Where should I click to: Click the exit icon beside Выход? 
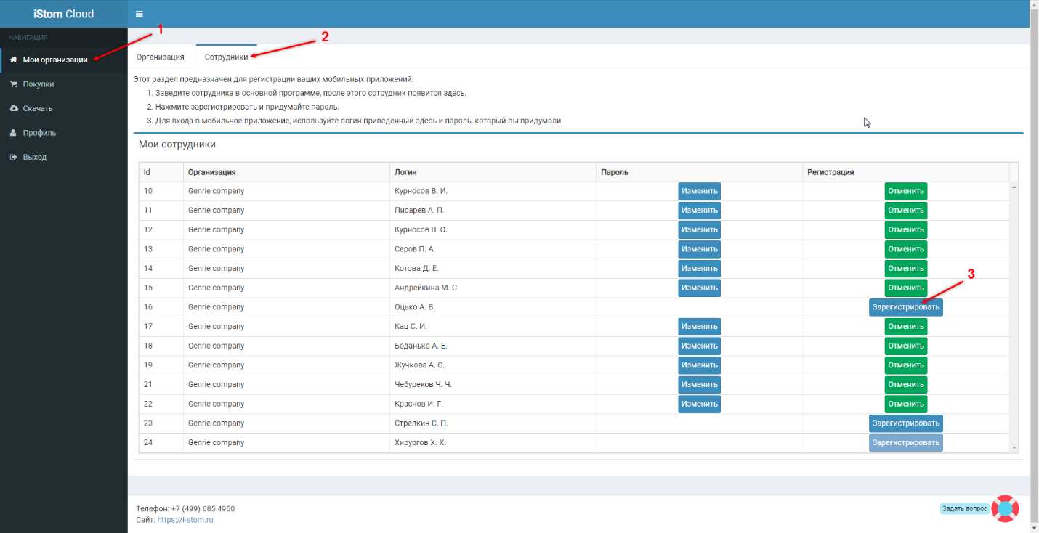tap(13, 157)
